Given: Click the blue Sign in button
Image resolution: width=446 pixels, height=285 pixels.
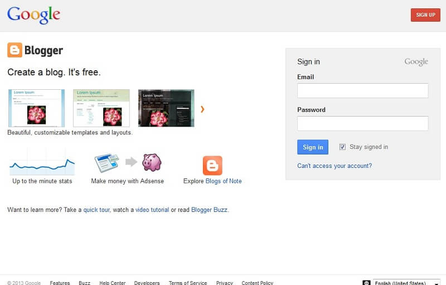Looking at the screenshot, I should pos(313,147).
